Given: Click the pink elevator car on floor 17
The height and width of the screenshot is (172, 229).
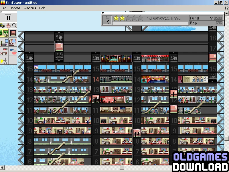Looking at the screenshot, I should (59, 47).
